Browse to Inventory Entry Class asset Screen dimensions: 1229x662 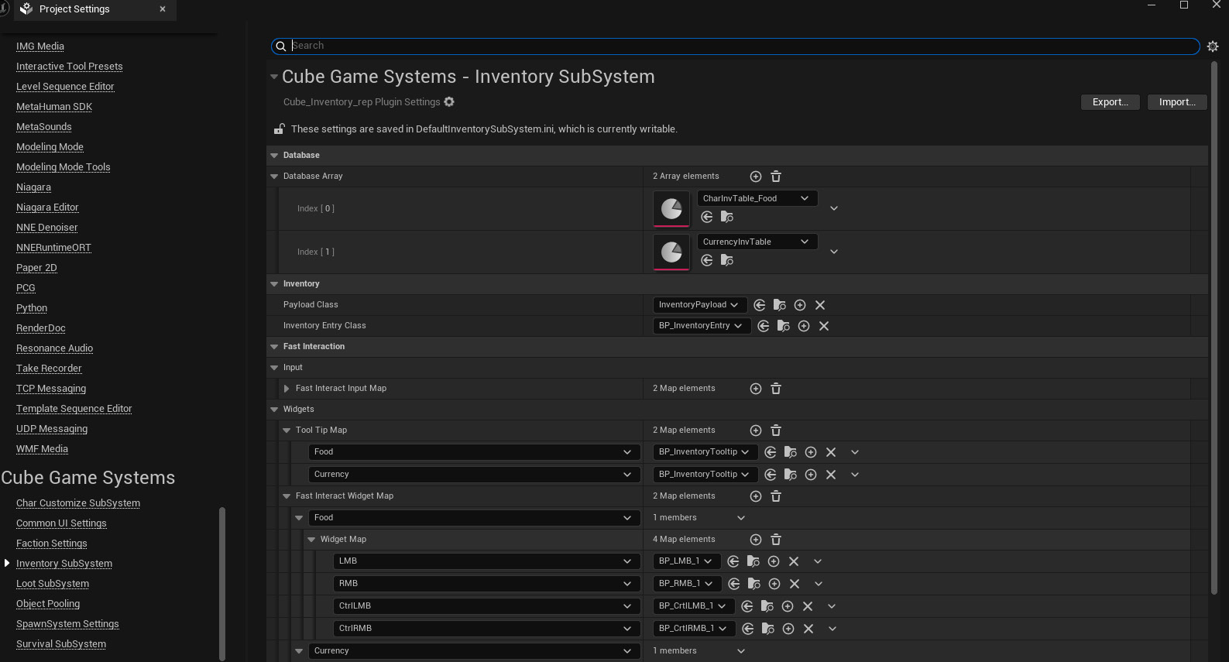(784, 326)
